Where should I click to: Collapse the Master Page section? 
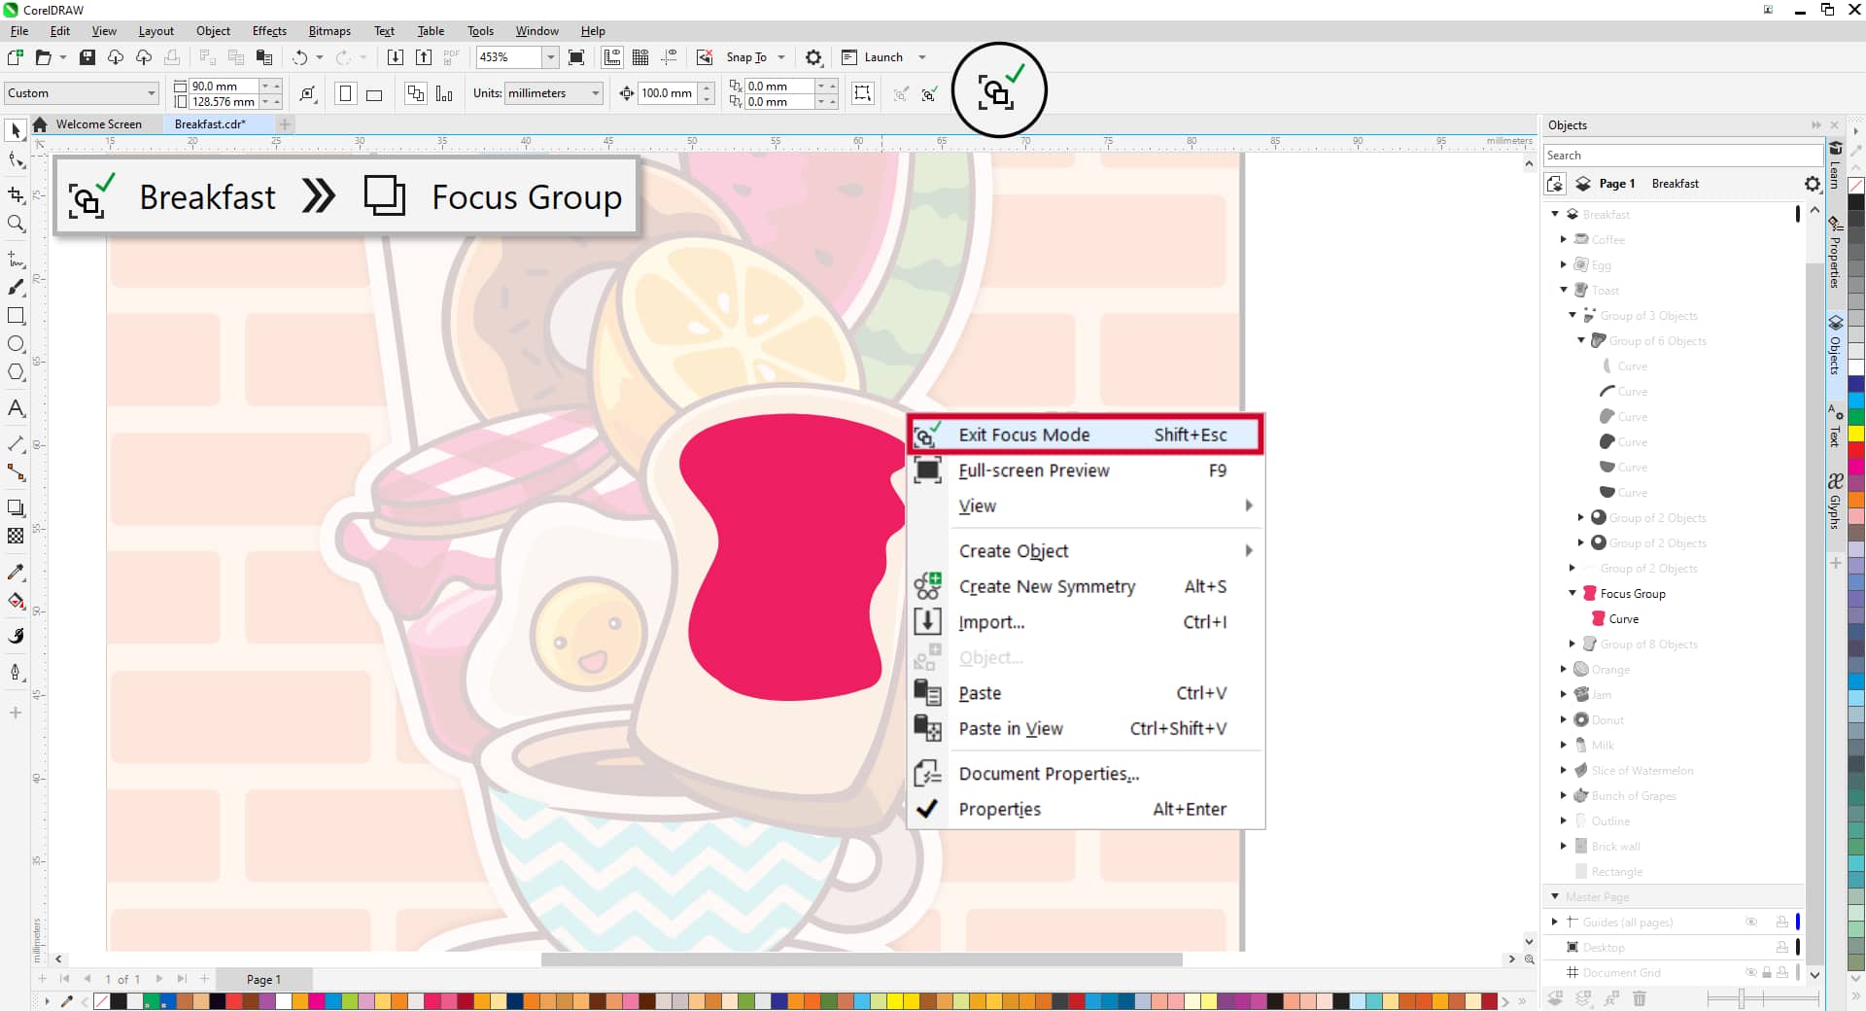pos(1555,896)
